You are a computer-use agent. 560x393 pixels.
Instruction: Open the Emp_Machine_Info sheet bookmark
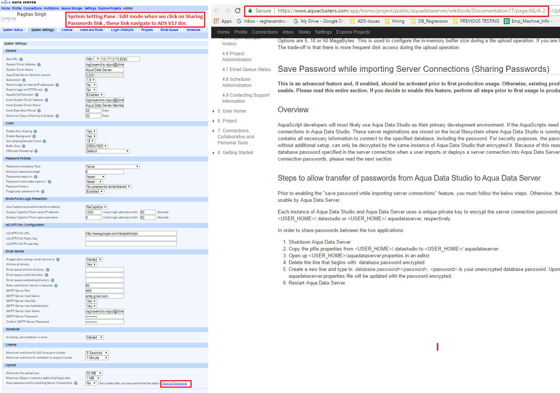pos(529,21)
